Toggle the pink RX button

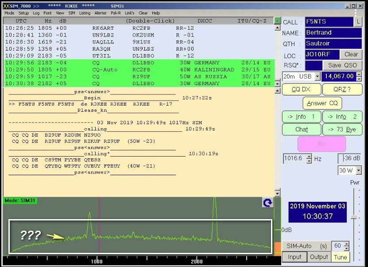click(322, 144)
